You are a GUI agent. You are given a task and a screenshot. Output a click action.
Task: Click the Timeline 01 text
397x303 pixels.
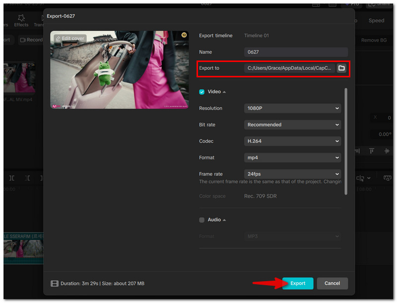pos(257,36)
